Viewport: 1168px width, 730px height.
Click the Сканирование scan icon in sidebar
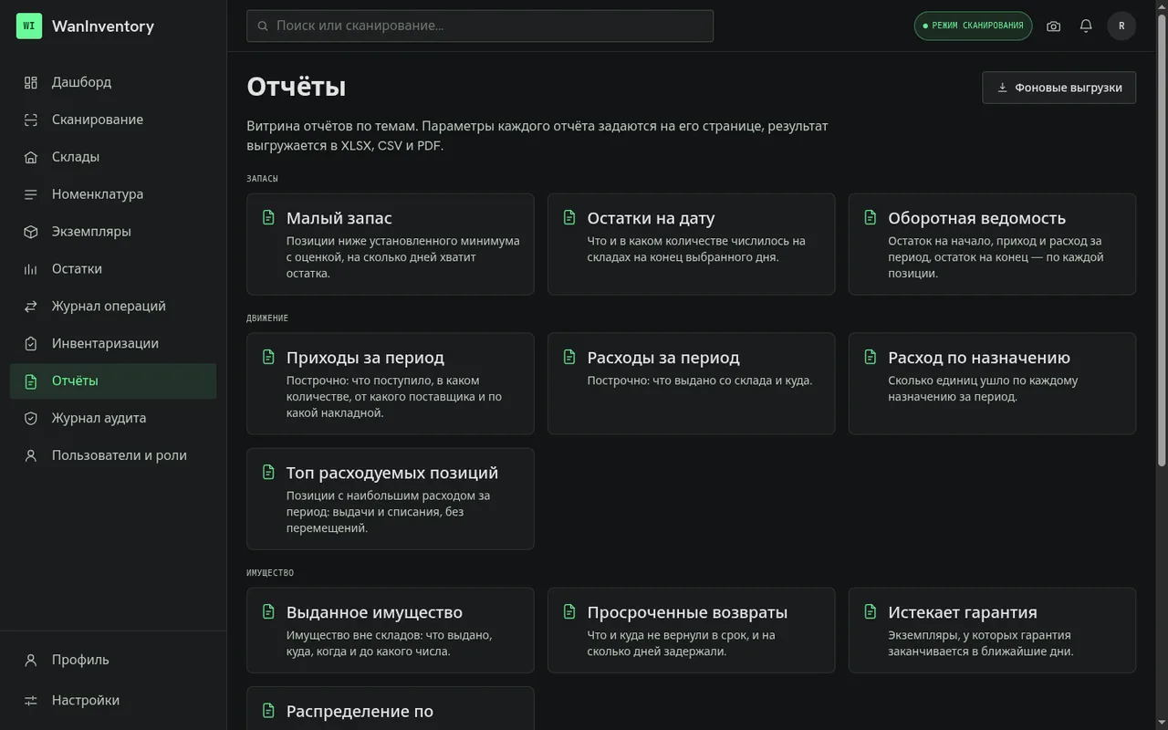click(x=31, y=120)
